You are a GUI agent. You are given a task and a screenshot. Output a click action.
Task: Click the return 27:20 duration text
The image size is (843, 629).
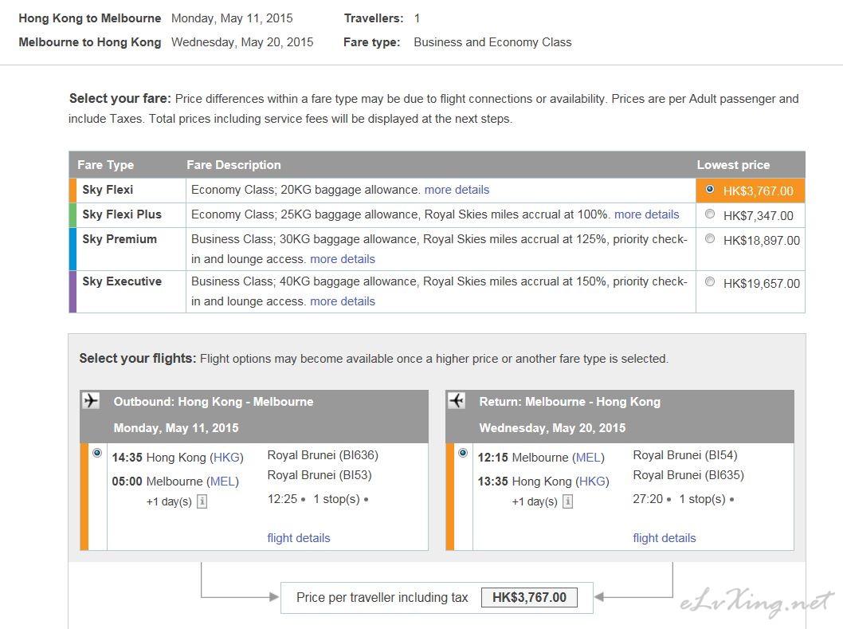(x=648, y=499)
